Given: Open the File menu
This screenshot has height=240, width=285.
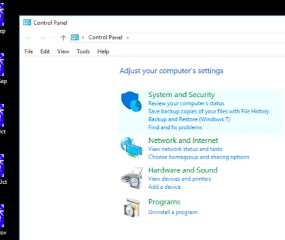Looking at the screenshot, I should (x=28, y=51).
